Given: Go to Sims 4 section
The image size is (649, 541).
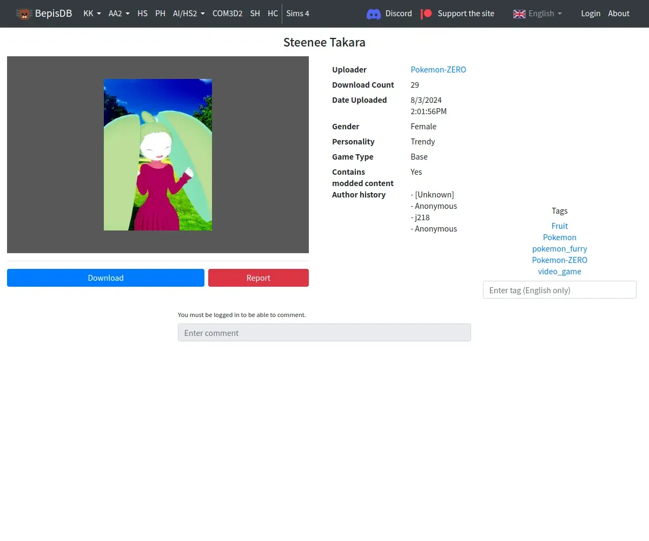Looking at the screenshot, I should 297,14.
